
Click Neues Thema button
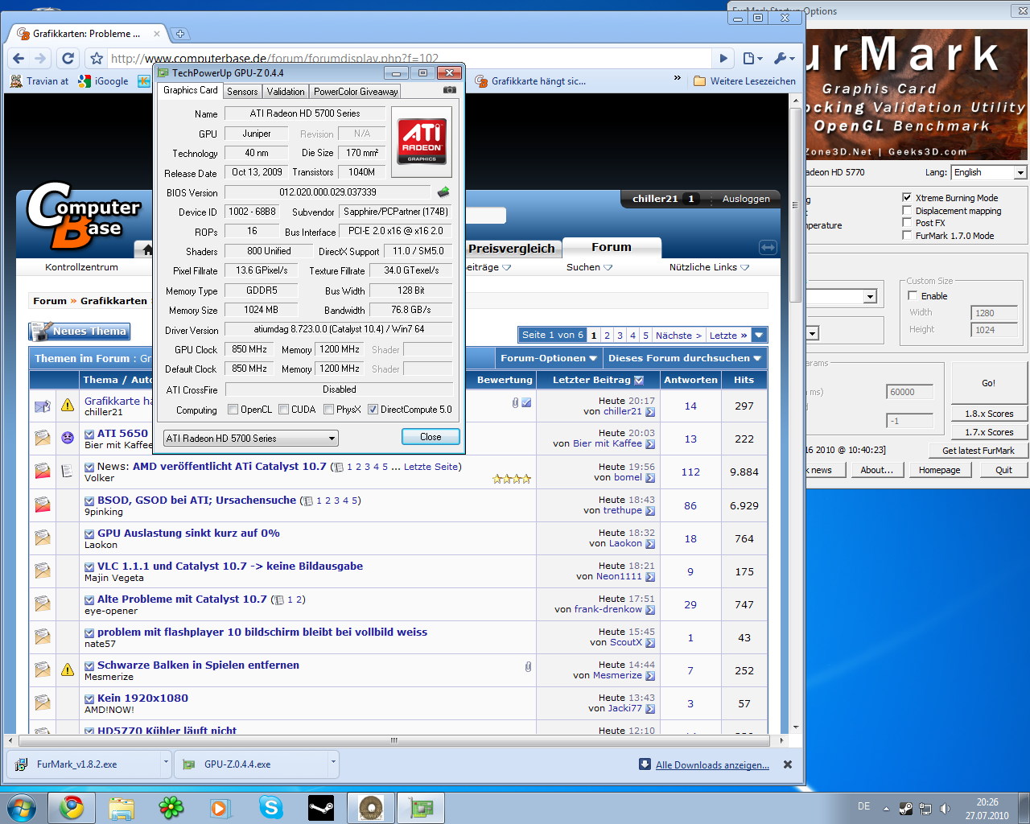click(x=80, y=331)
